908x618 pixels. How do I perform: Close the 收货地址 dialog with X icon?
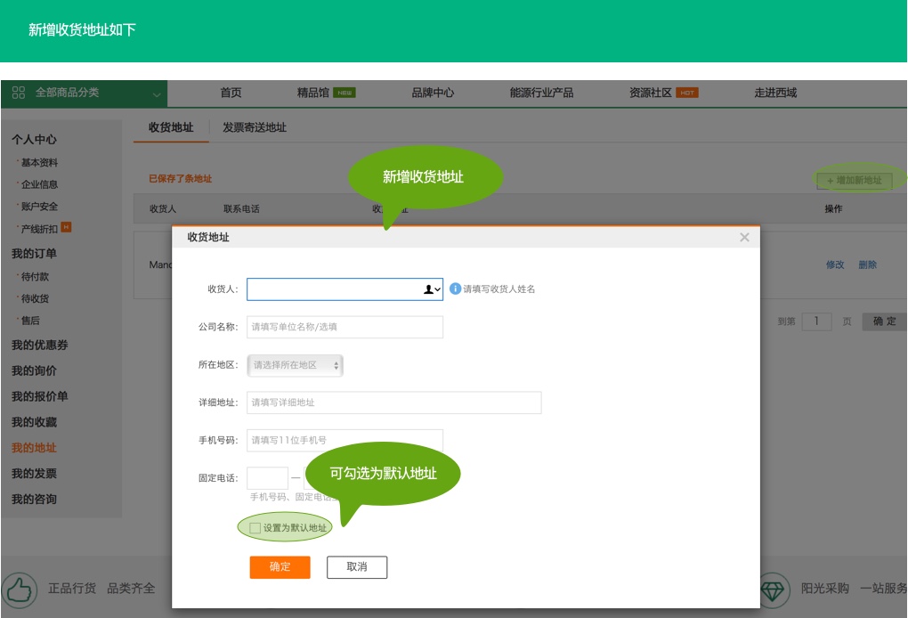(744, 237)
